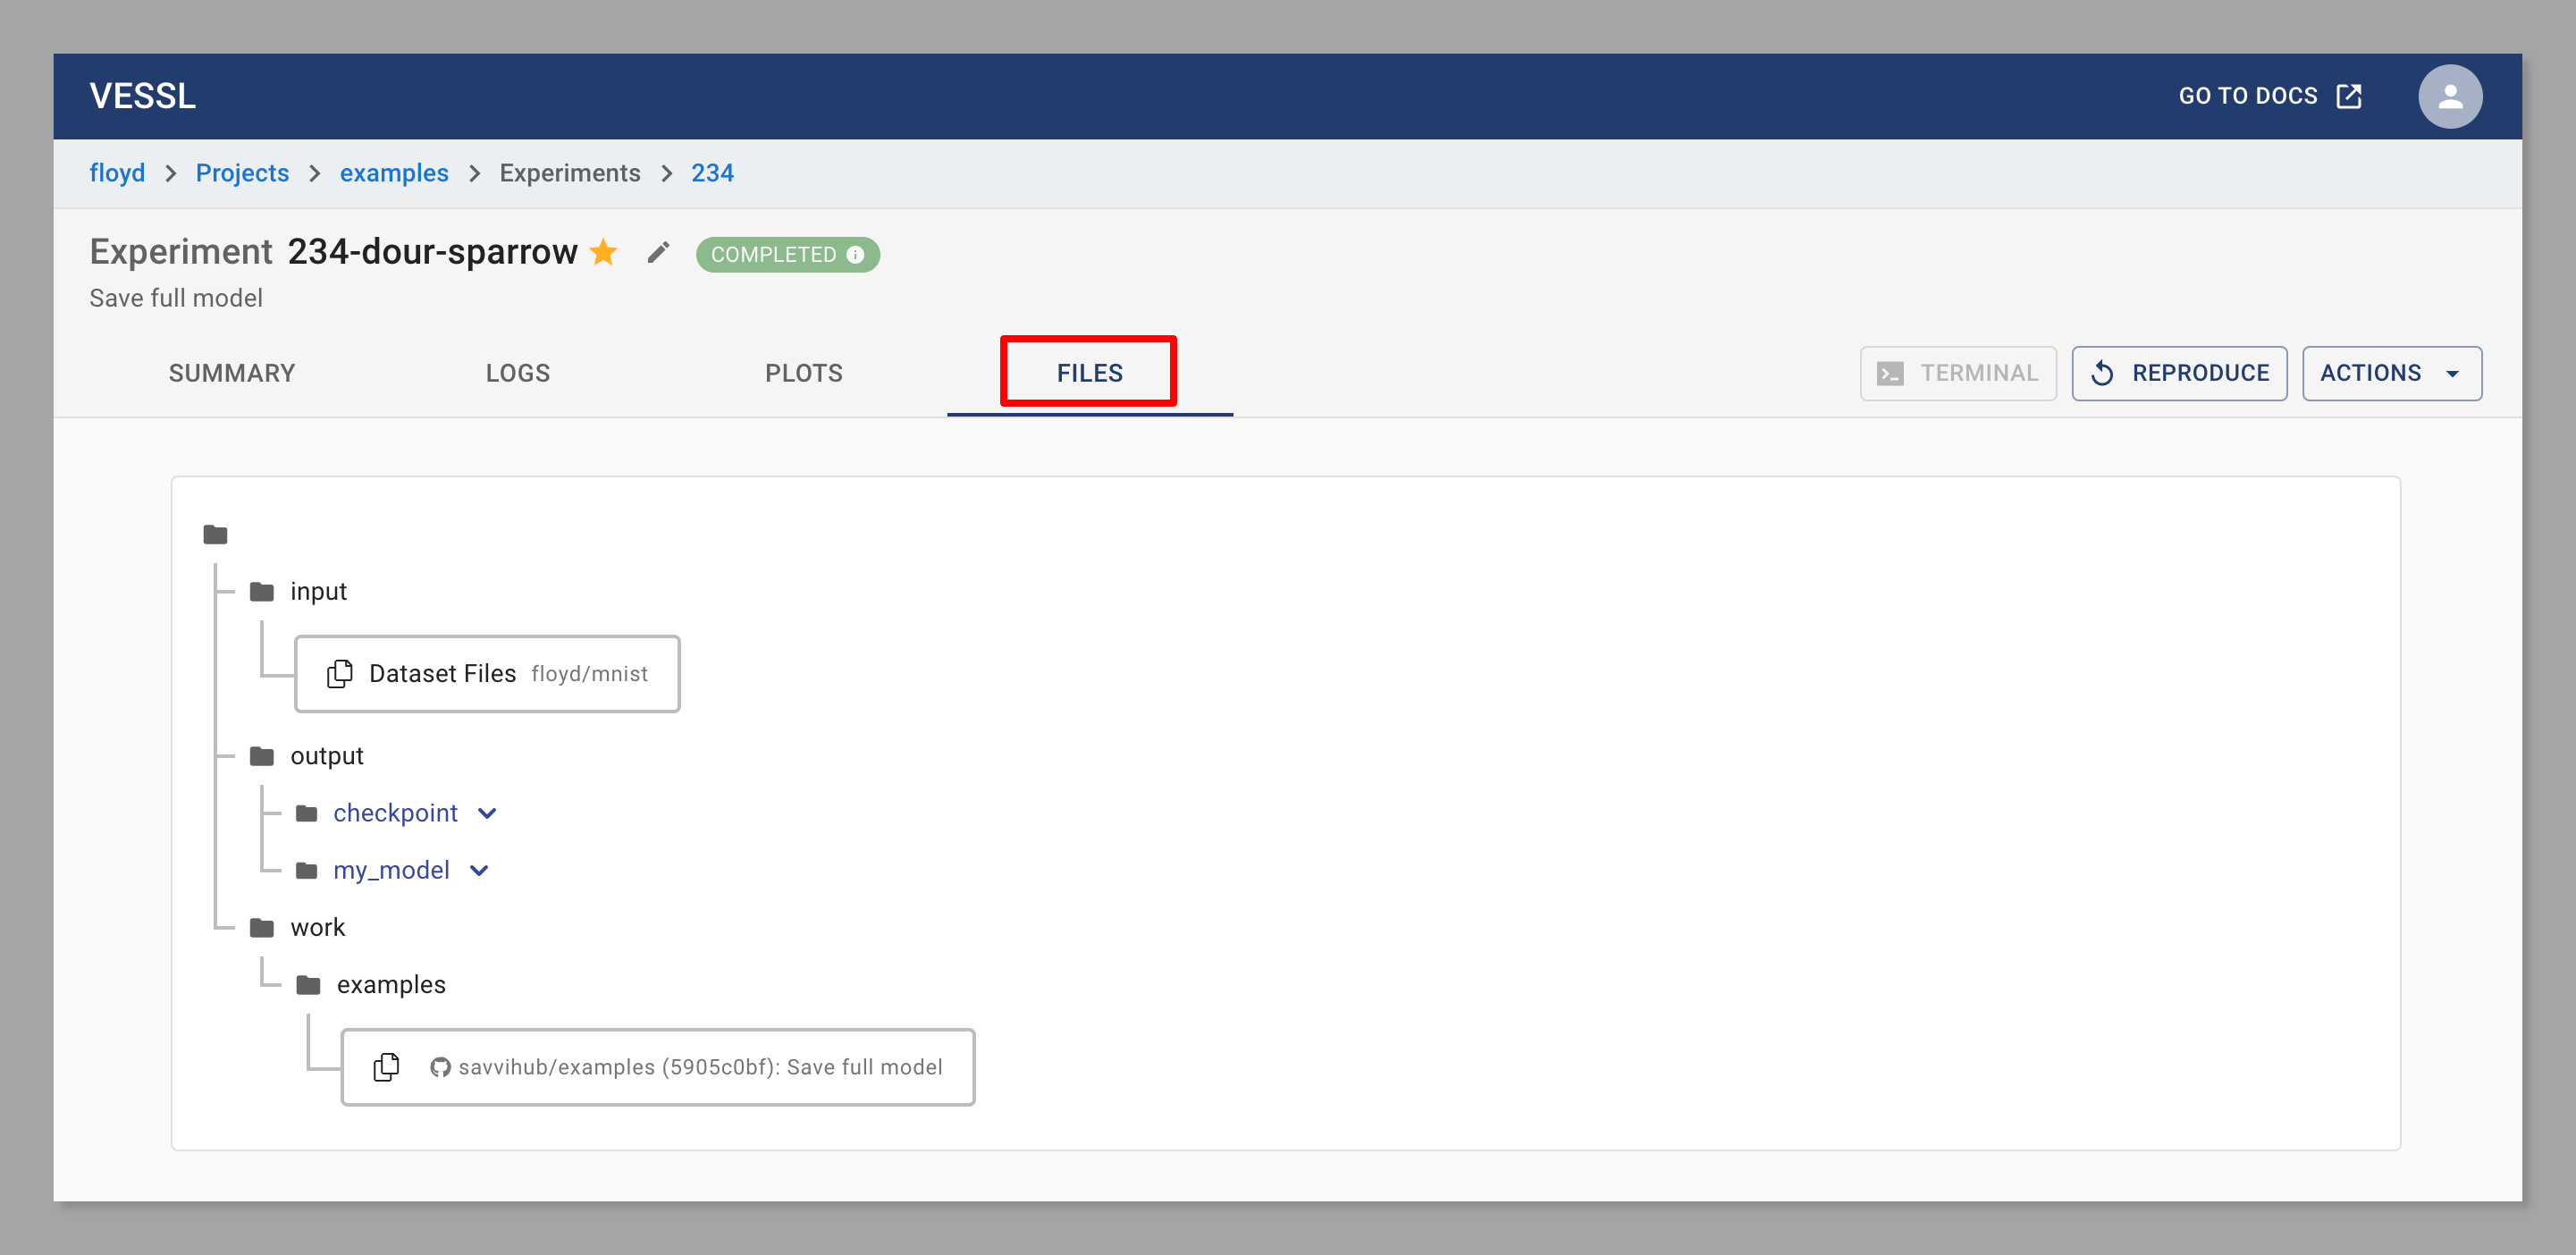Viewport: 2576px width, 1255px height.
Task: Open the checkpoint folder link
Action: click(395, 813)
